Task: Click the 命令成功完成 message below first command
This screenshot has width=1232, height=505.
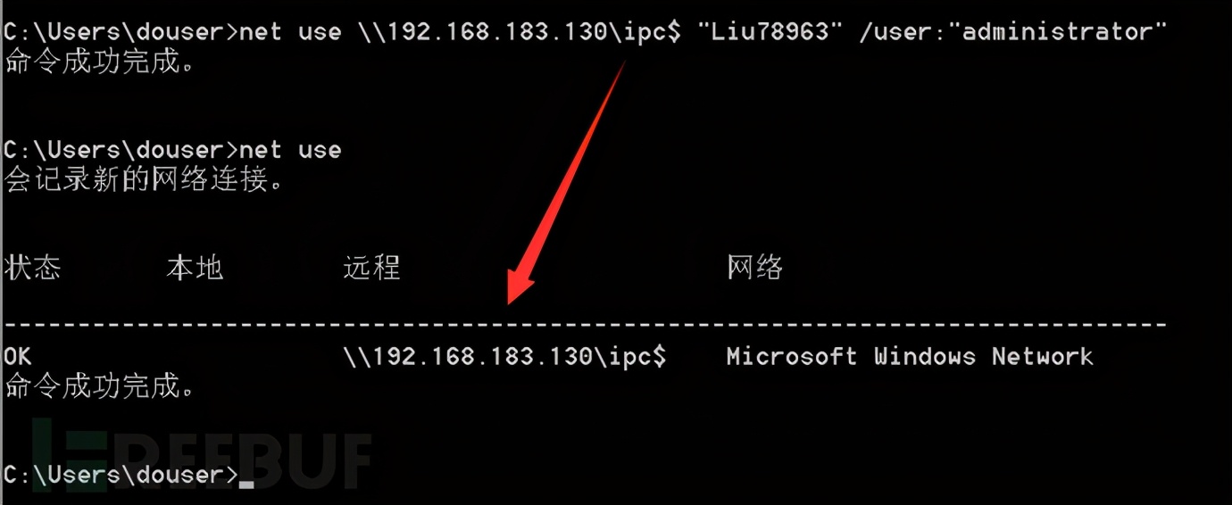Action: [100, 62]
